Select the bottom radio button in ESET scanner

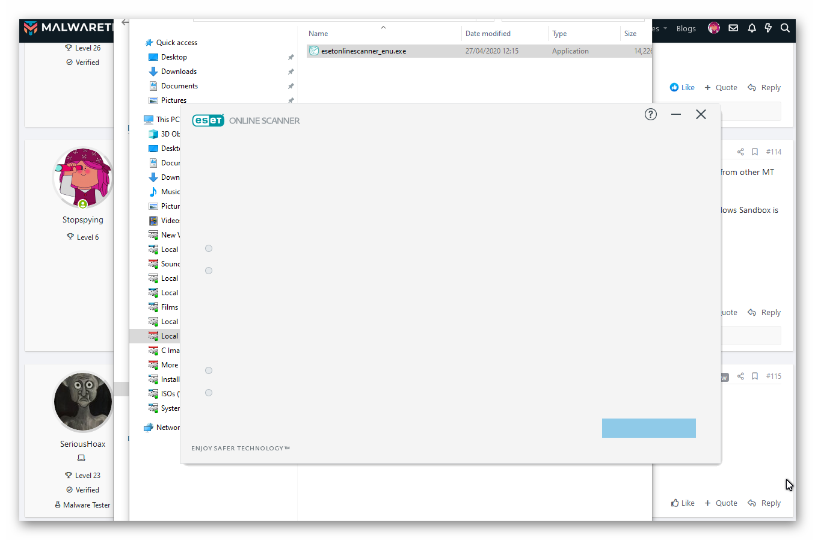[x=209, y=393]
